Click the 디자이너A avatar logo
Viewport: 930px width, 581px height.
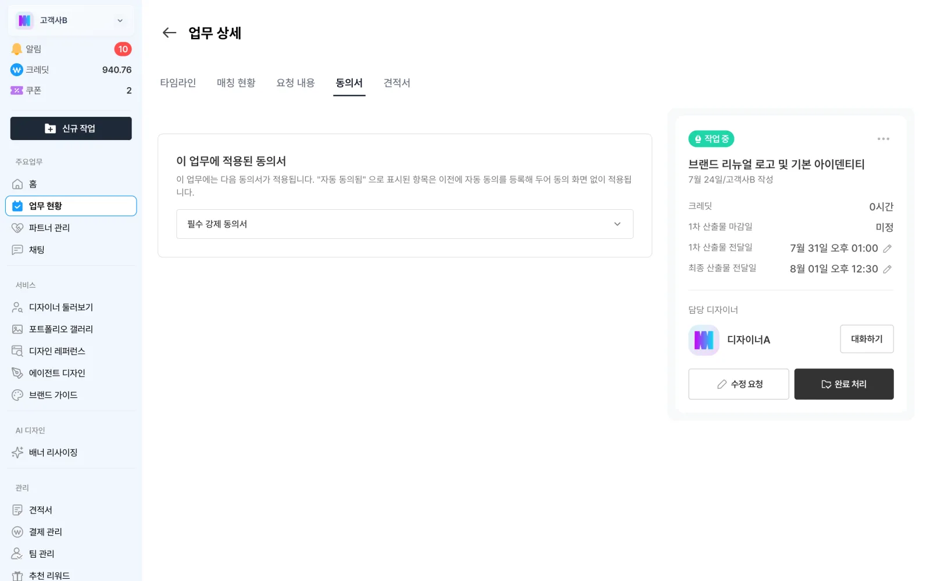(703, 340)
